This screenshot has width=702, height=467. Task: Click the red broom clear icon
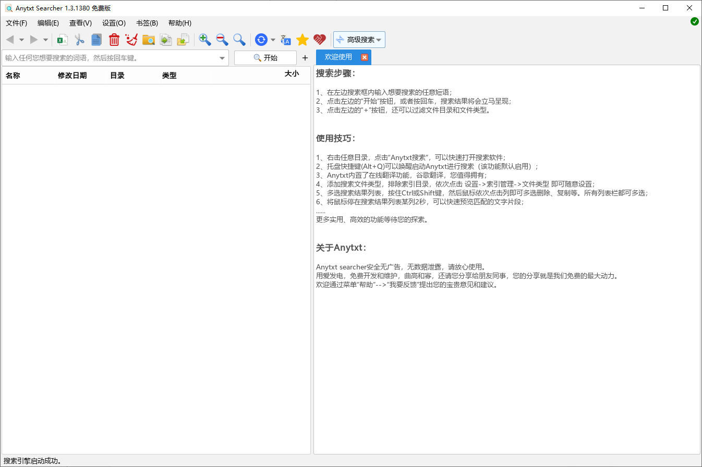[x=131, y=40]
